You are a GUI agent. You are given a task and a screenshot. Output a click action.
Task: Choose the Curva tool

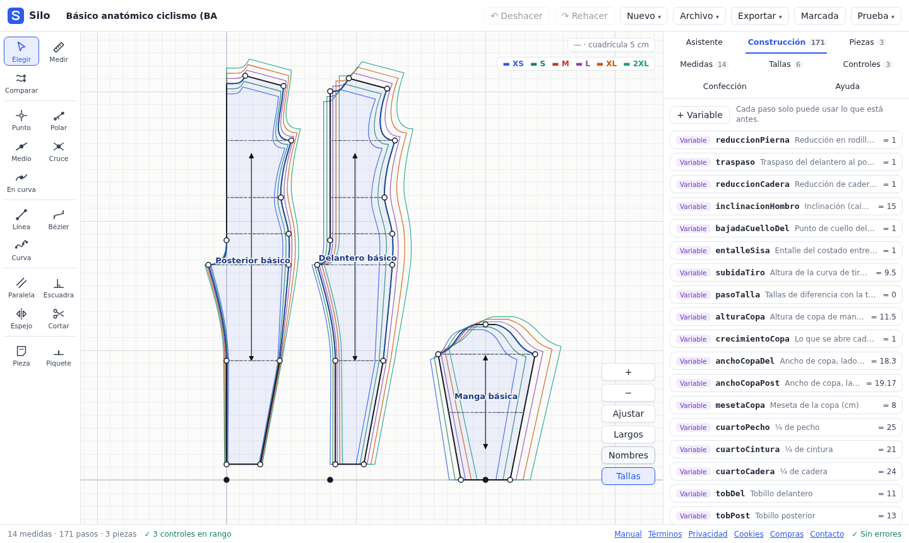[21, 249]
